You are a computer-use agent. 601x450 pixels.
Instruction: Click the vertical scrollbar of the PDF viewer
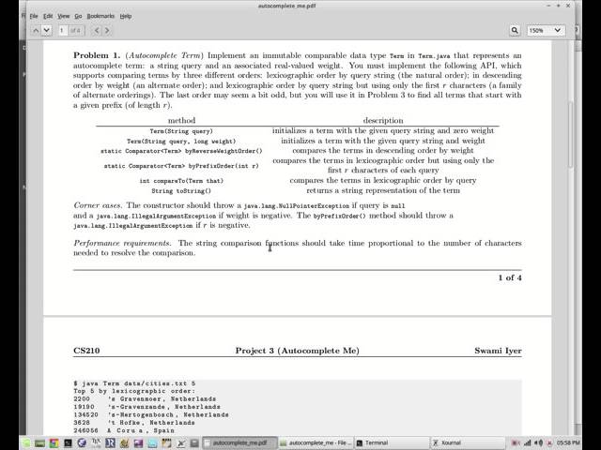[x=571, y=135]
